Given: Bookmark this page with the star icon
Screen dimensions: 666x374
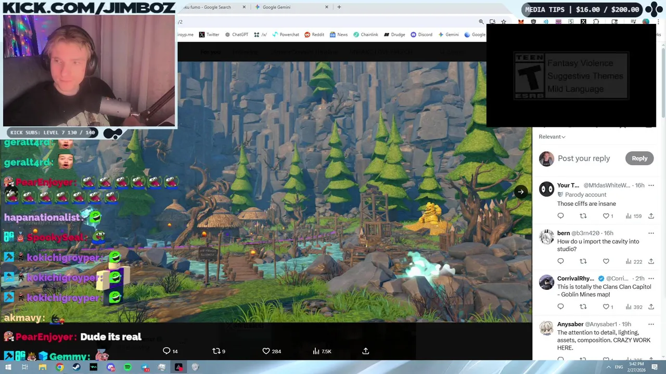Looking at the screenshot, I should click(x=504, y=22).
